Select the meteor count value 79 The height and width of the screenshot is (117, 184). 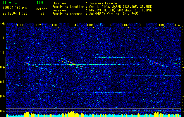pyautogui.click(x=42, y=13)
